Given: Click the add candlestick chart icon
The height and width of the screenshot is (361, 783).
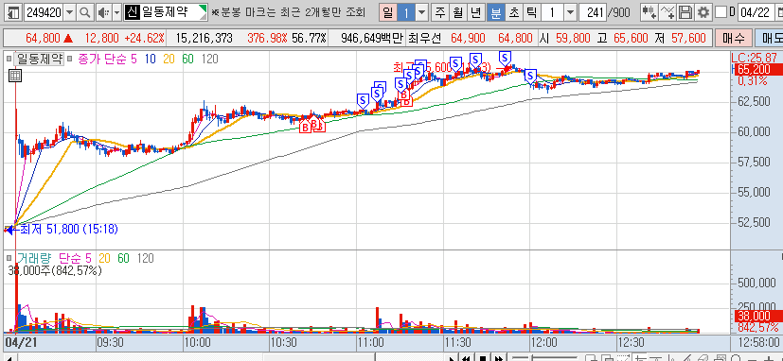Looking at the screenshot, I should coord(649,12).
